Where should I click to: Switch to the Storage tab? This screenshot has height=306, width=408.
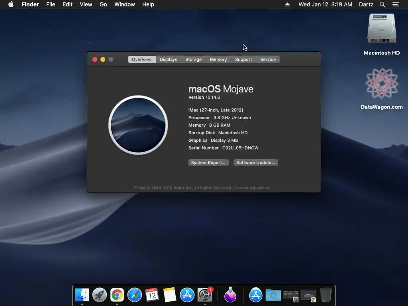[x=193, y=59]
